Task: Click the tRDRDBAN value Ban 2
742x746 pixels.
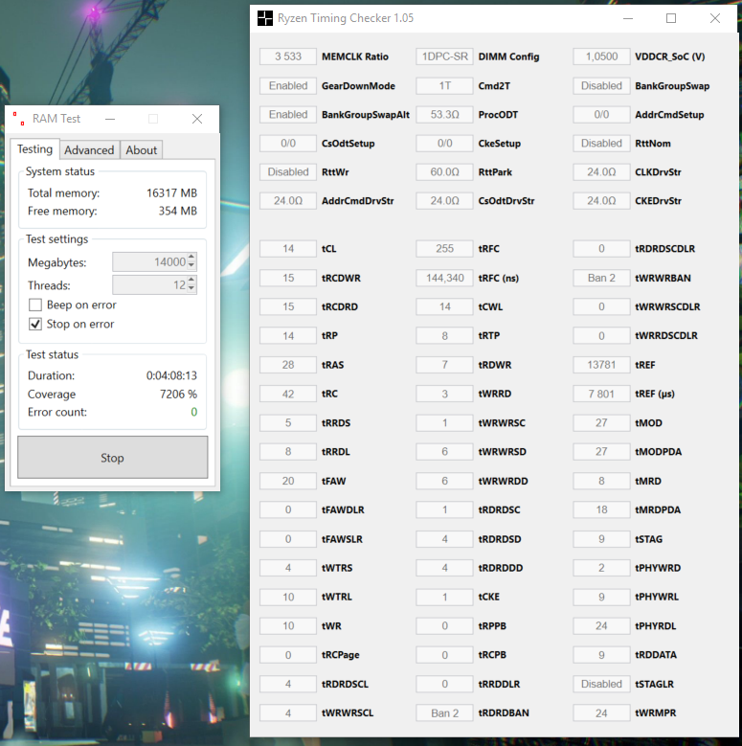Action: (x=445, y=713)
